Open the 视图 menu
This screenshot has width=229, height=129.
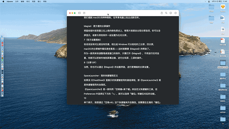click(x=34, y=1)
